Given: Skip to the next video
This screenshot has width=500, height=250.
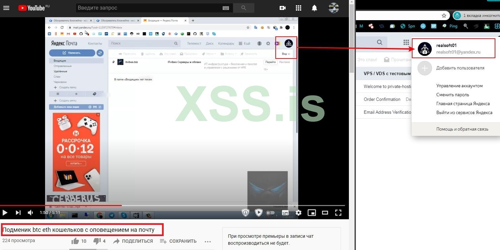Looking at the screenshot, I should coord(18,213).
